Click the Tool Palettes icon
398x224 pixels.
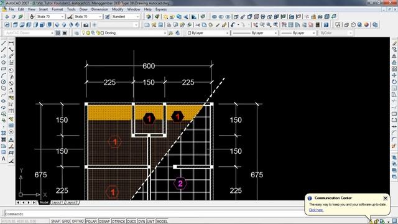[x=297, y=25]
